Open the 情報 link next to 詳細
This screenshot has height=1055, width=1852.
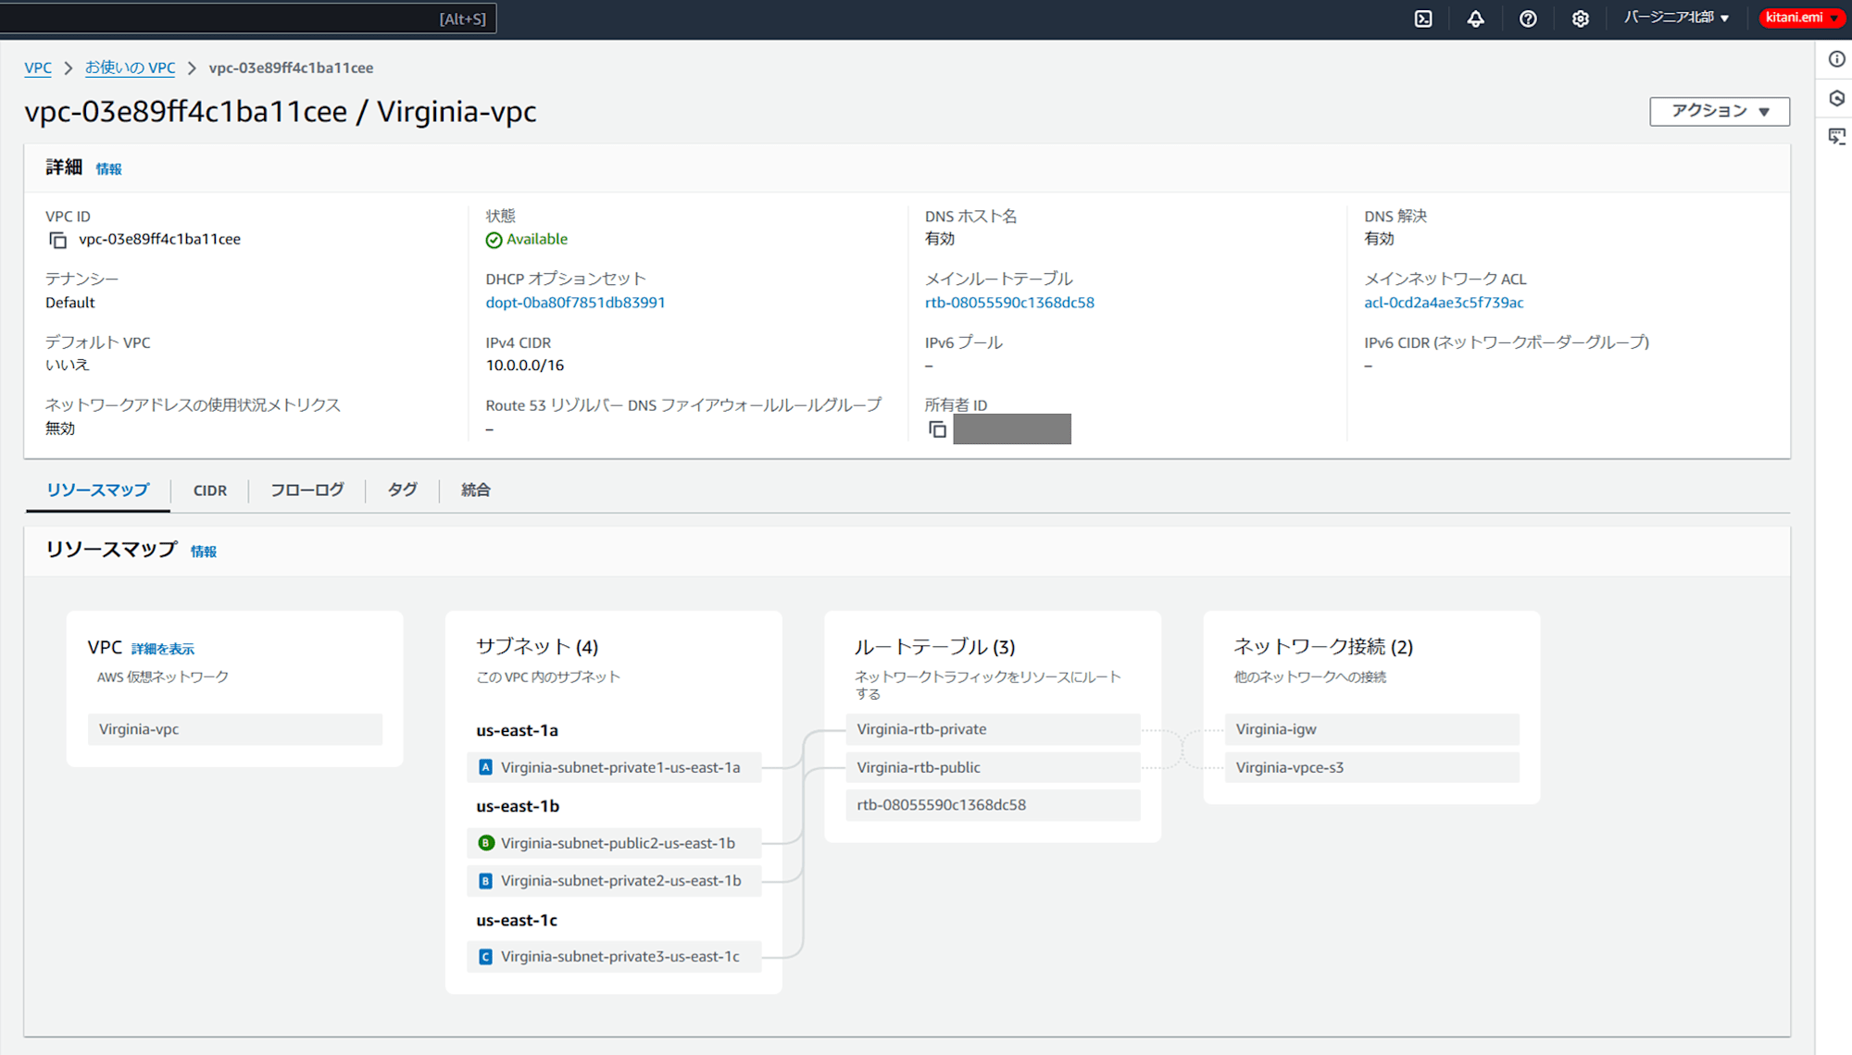(x=108, y=169)
